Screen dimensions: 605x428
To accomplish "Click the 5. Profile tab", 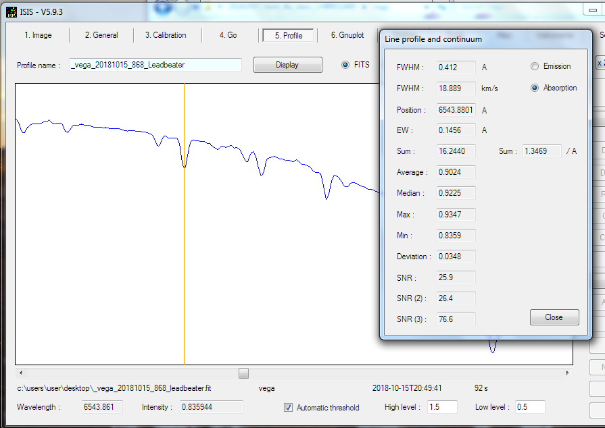I will (288, 36).
